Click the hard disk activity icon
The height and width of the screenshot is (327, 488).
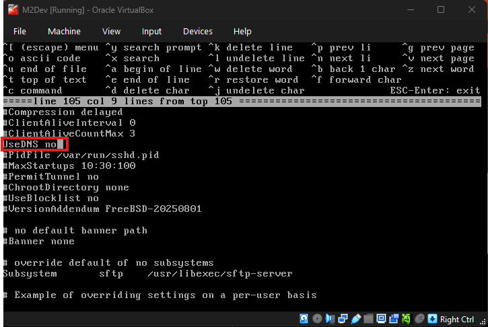(304, 319)
